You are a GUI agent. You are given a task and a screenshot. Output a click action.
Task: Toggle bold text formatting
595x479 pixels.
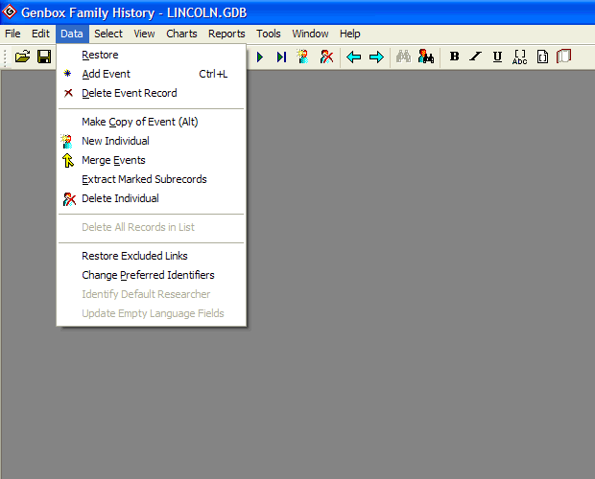tap(455, 57)
